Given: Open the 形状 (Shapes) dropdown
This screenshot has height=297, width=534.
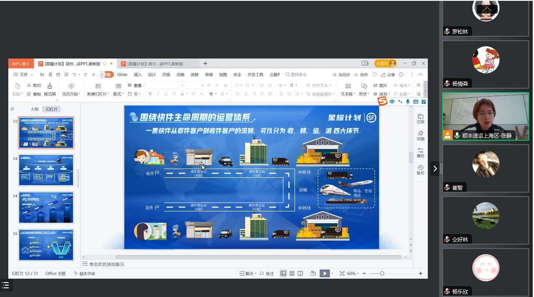Looking at the screenshot, I should [x=364, y=94].
